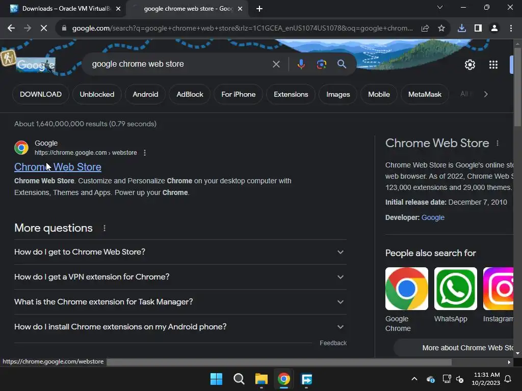Open the Windows Start menu
The width and height of the screenshot is (522, 391).
pyautogui.click(x=216, y=379)
